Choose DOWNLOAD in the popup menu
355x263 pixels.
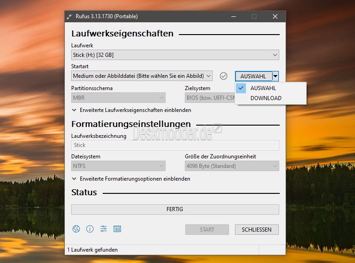point(271,98)
